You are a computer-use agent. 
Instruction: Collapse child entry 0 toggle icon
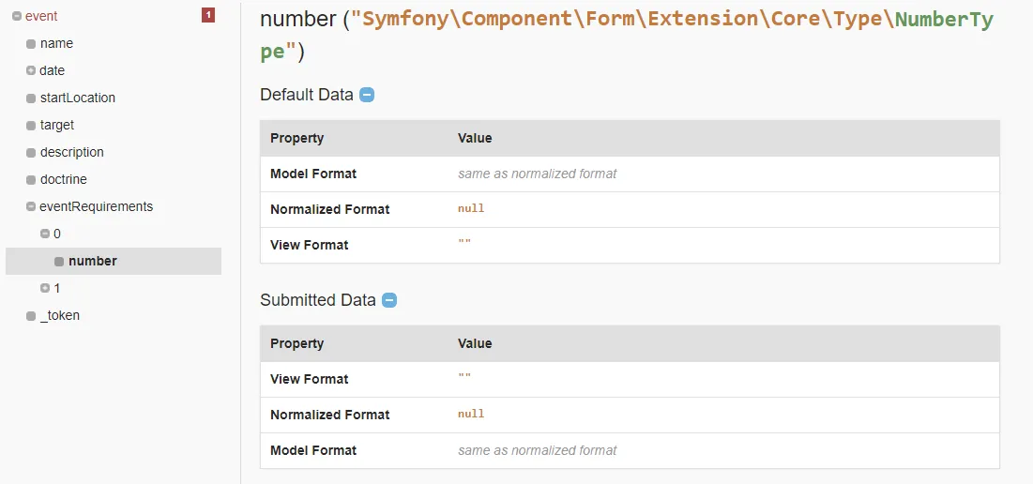pyautogui.click(x=45, y=234)
